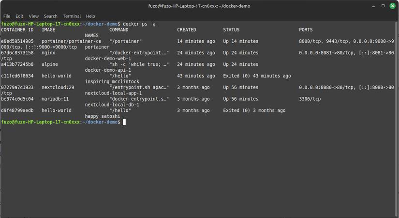This screenshot has height=218, width=399.
Task: Click container ID e8ed59514905
Action: [x=17, y=41]
